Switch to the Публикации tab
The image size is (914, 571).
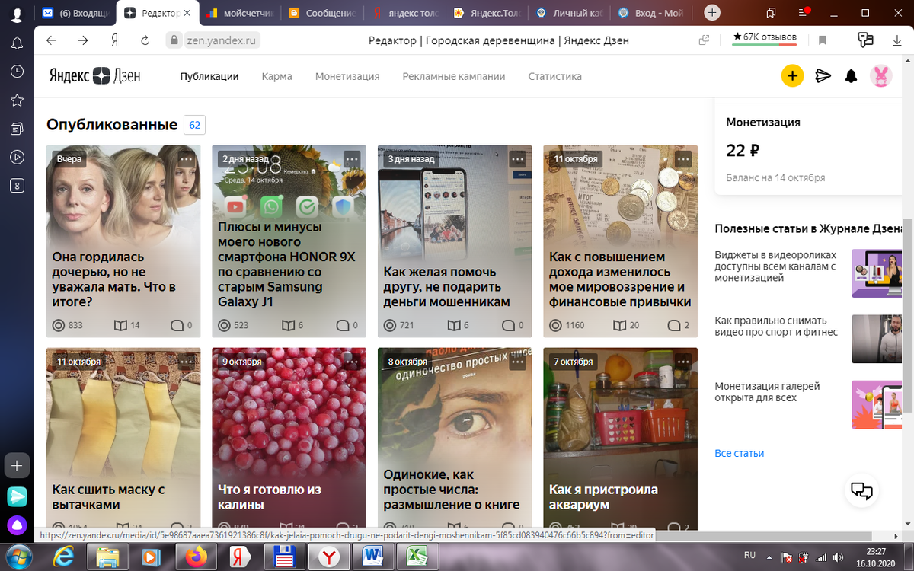click(x=209, y=76)
